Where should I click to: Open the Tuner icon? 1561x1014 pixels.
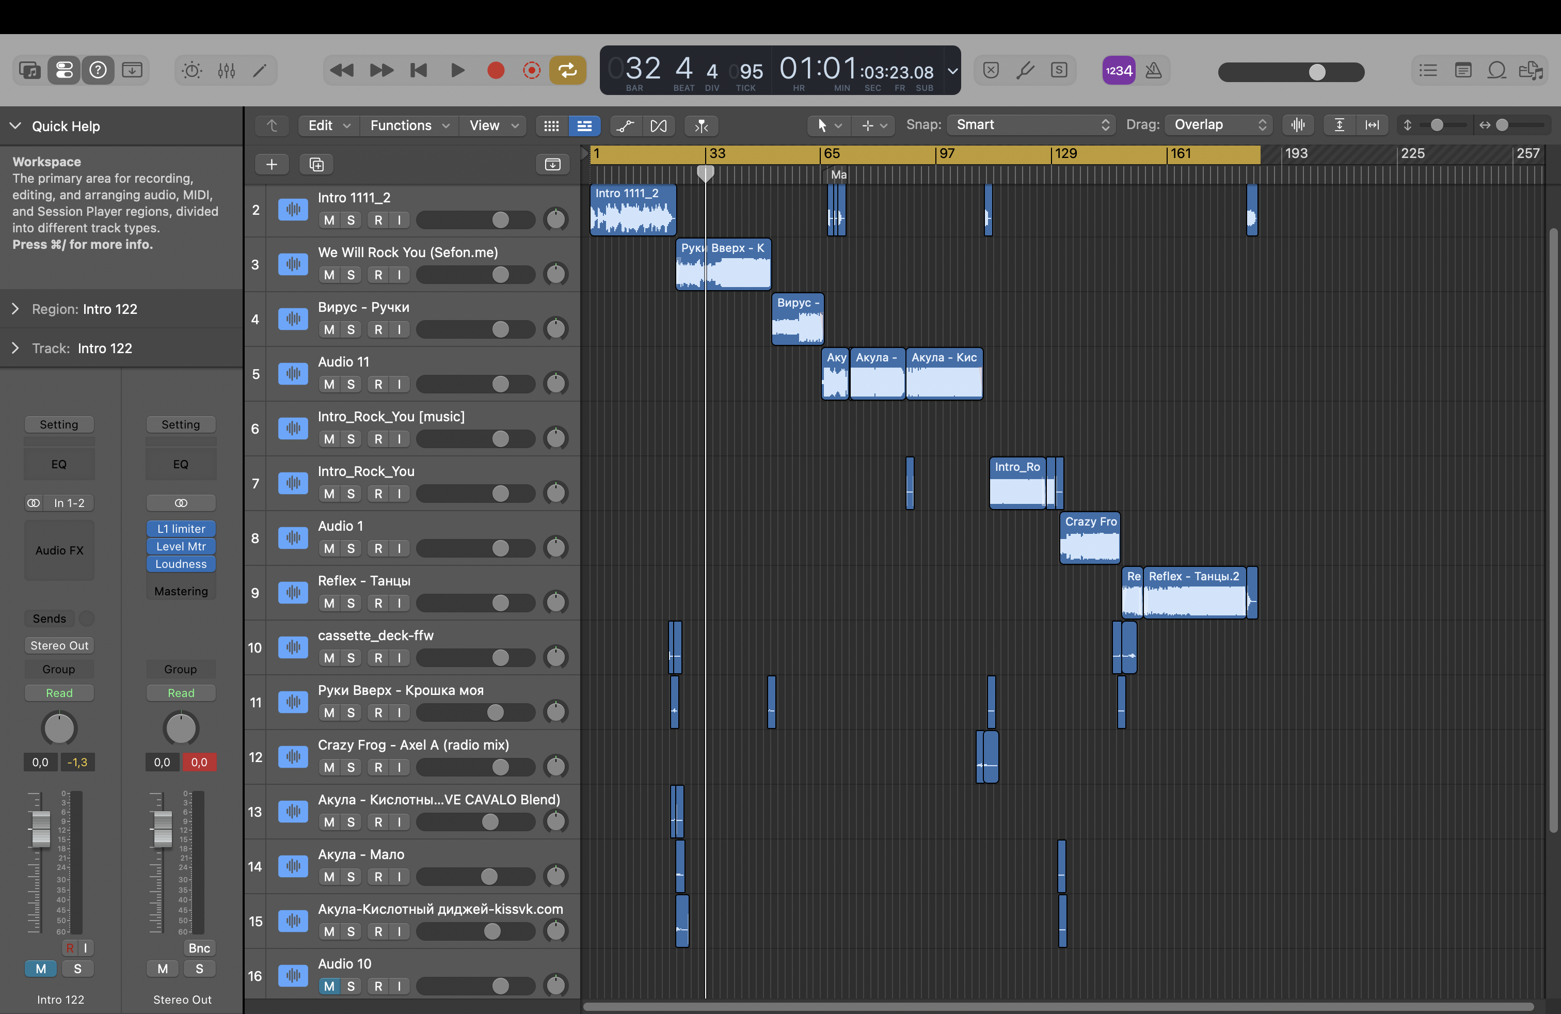(1025, 70)
